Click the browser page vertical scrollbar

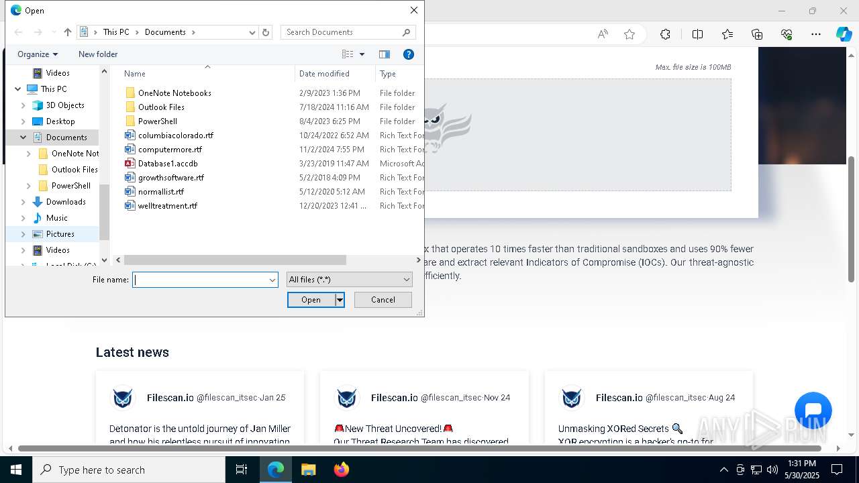[x=852, y=219]
